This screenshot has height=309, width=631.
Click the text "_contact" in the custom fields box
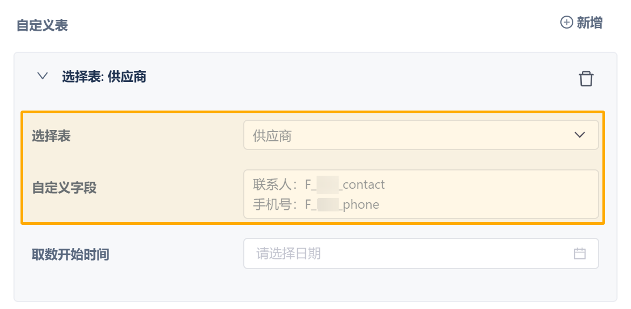tap(362, 184)
